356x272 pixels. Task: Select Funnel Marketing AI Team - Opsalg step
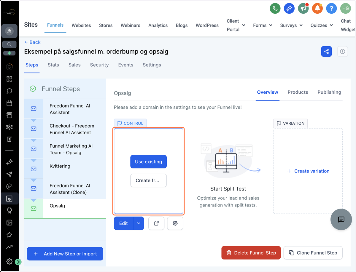[65, 149]
